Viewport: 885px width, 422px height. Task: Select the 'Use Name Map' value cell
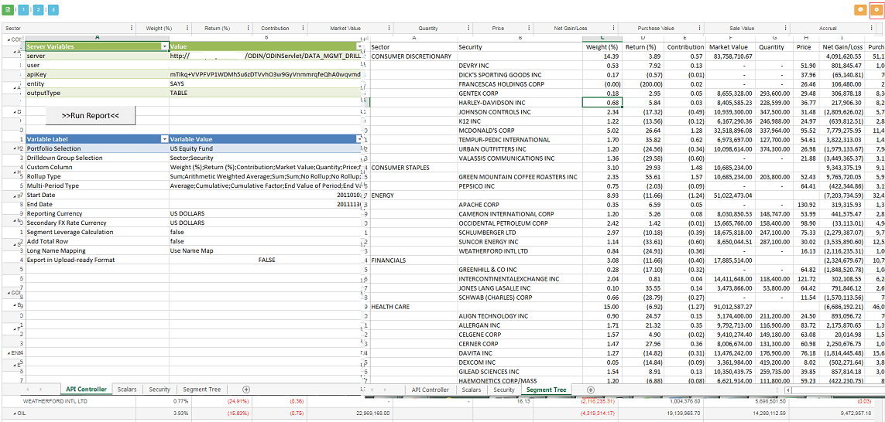[265, 250]
